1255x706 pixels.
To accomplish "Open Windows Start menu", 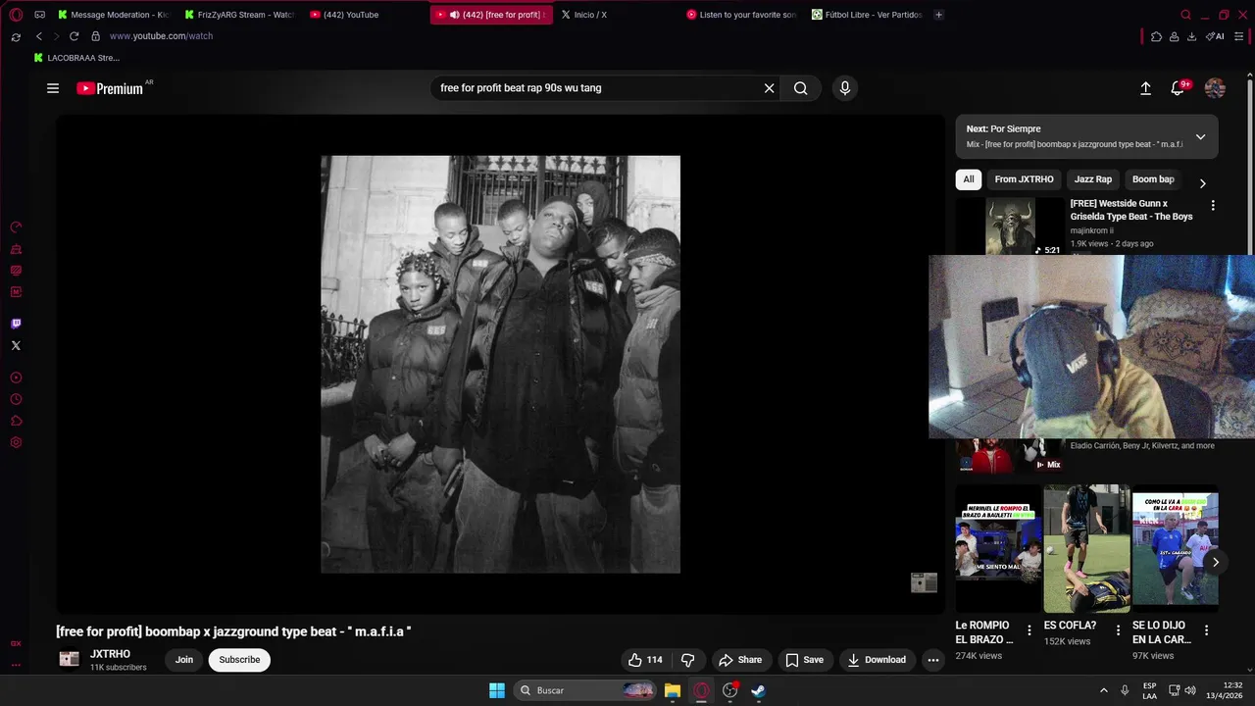I will pos(497,690).
